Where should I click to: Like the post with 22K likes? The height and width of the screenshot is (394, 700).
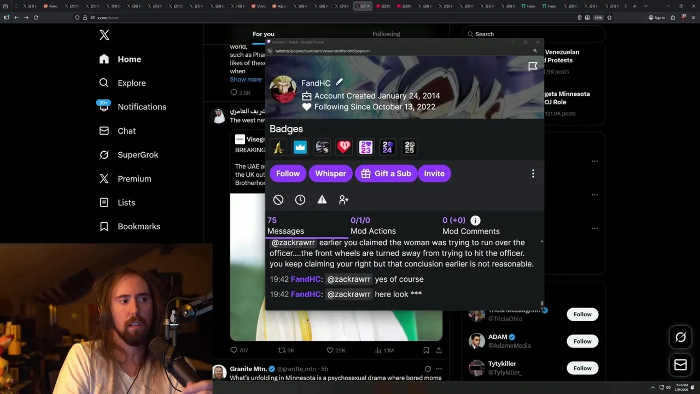pyautogui.click(x=330, y=350)
